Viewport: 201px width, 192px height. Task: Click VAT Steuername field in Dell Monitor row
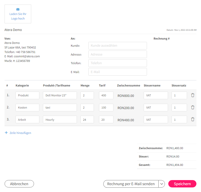pos(156,95)
